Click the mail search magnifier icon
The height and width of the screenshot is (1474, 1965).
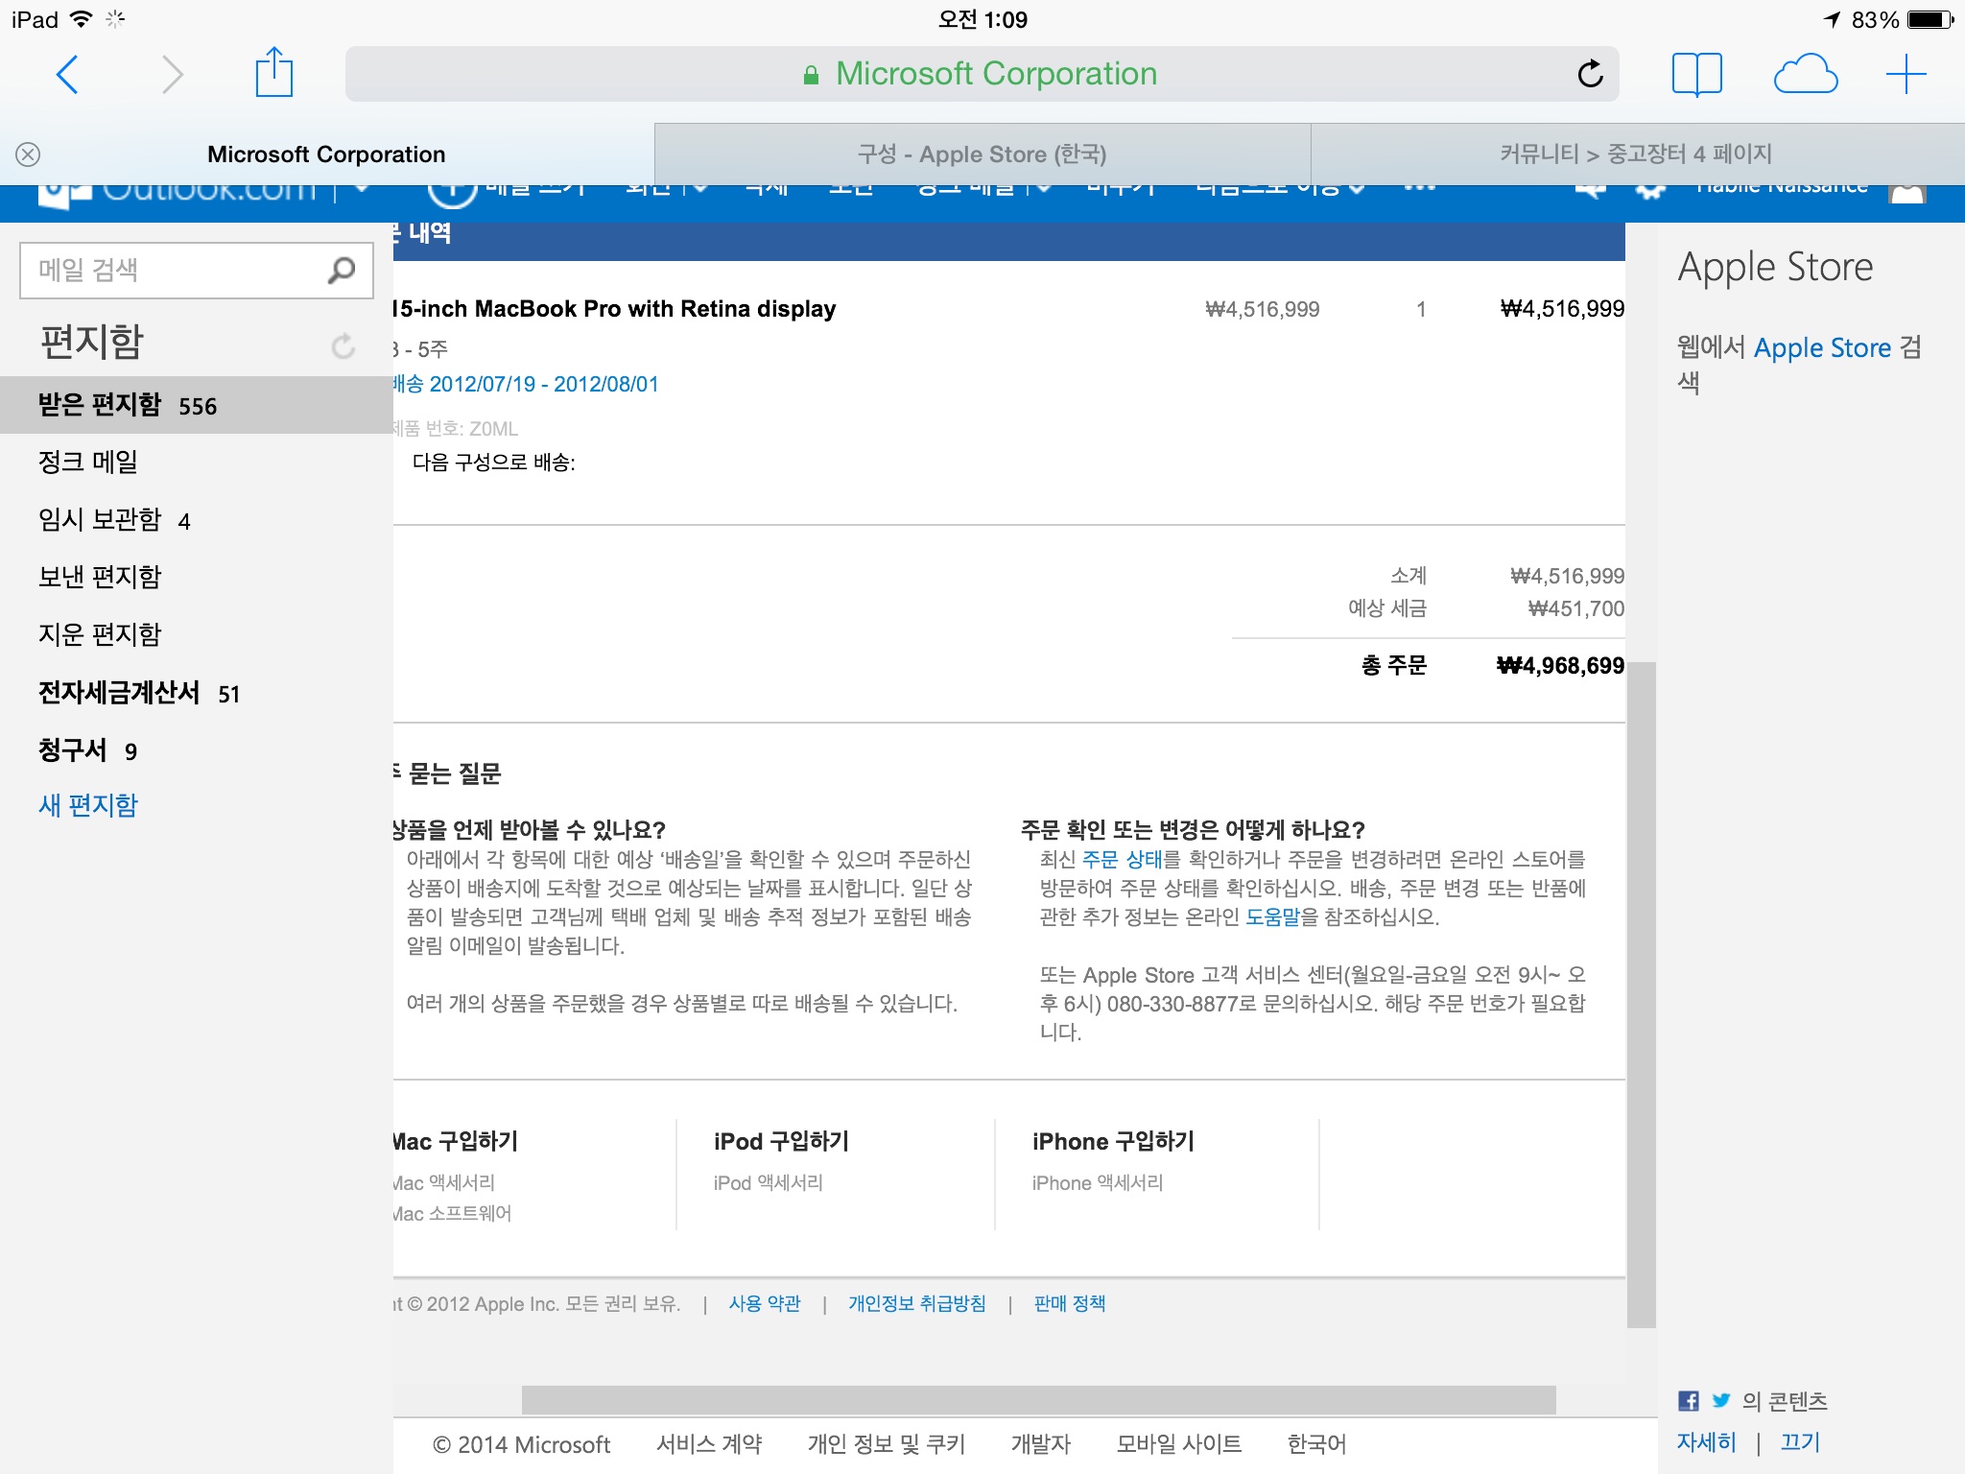(x=342, y=271)
